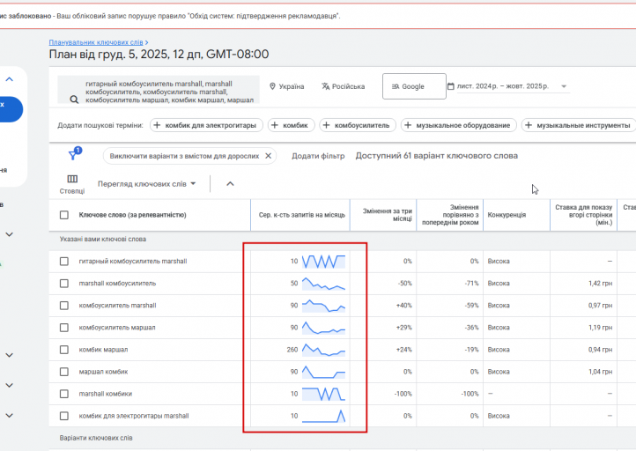636x451 pixels.
Task: Click the 260 monthly searches value
Action: coord(292,350)
